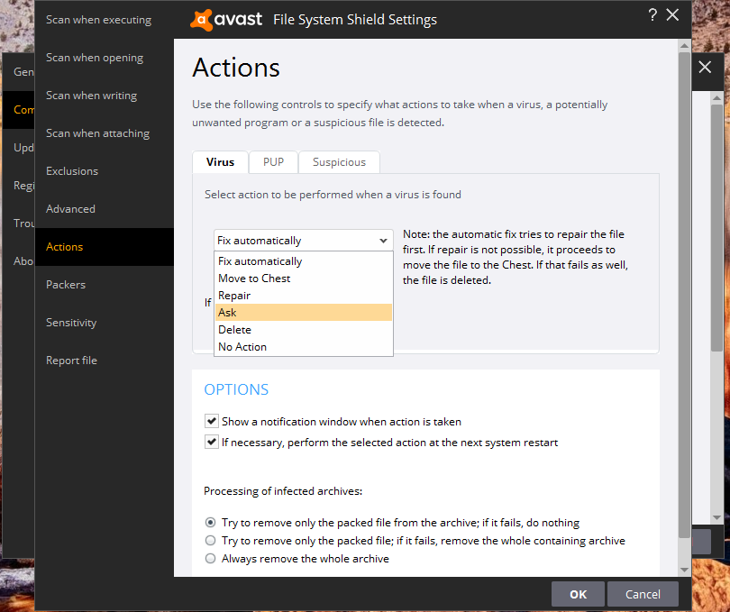Open the help question mark icon

pos(652,15)
